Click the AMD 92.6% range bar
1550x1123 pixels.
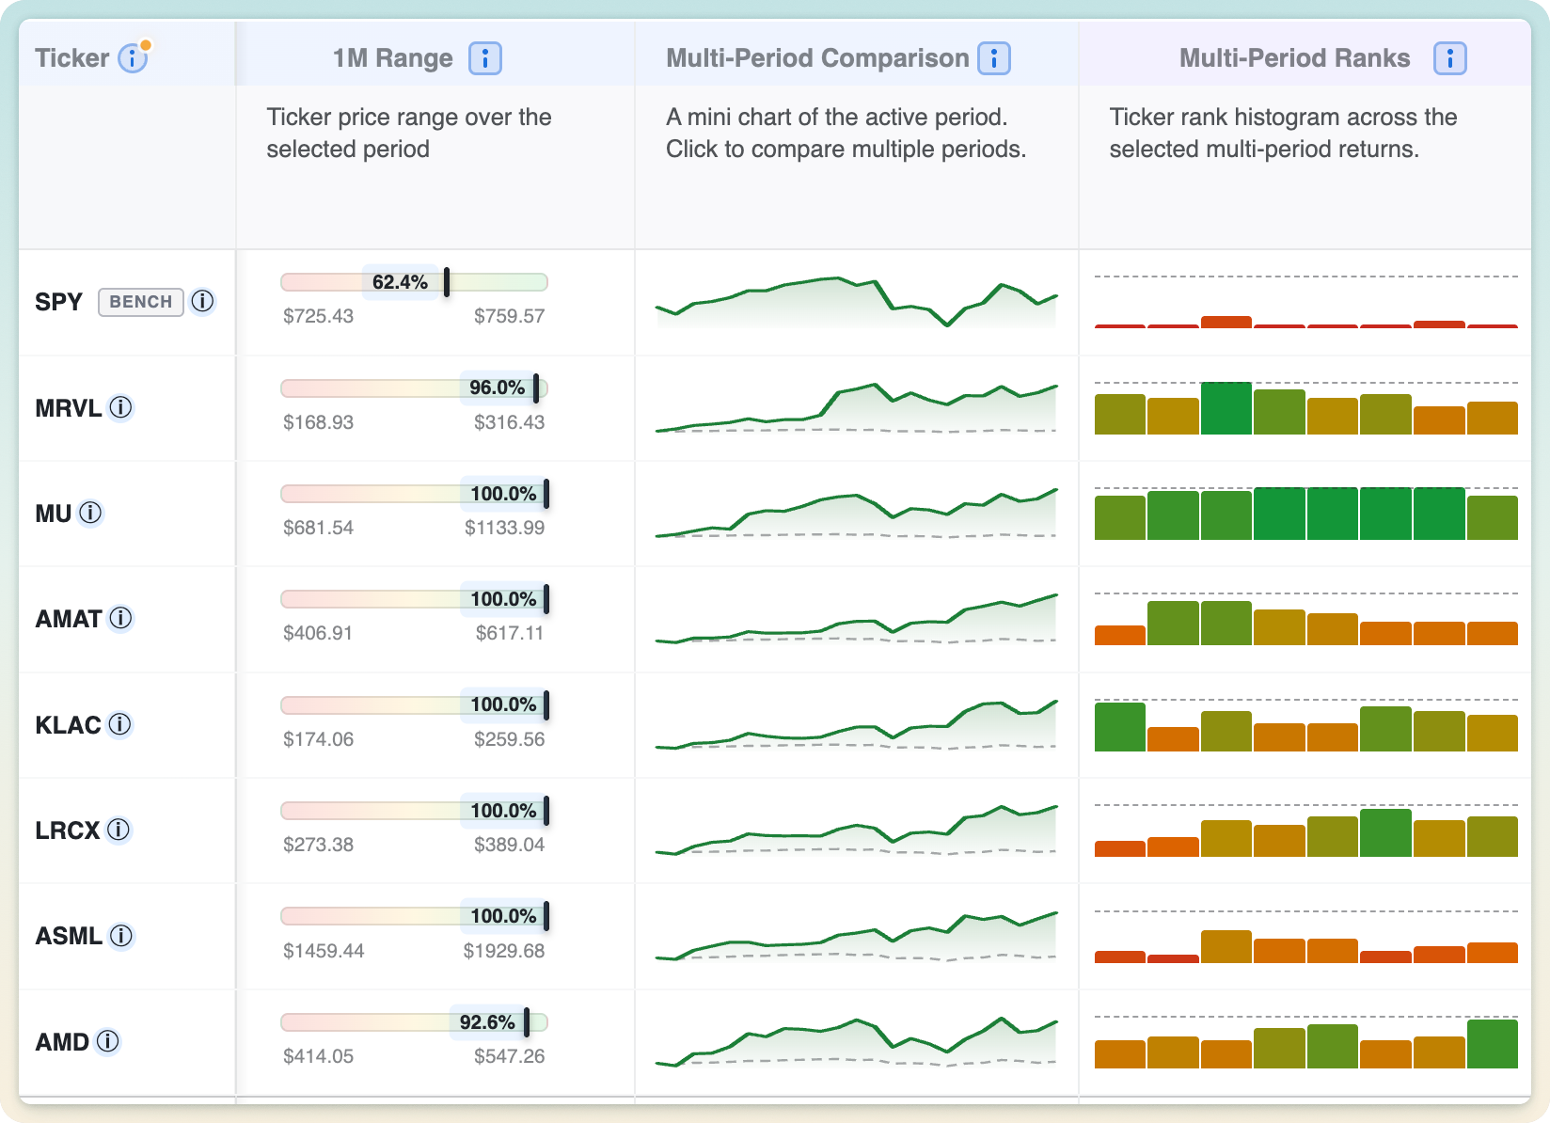point(414,1022)
